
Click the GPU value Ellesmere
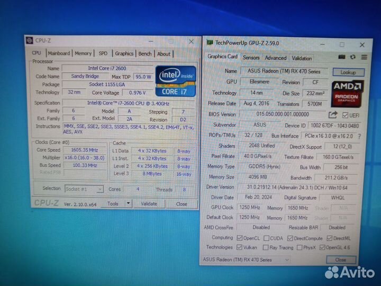coord(259,82)
